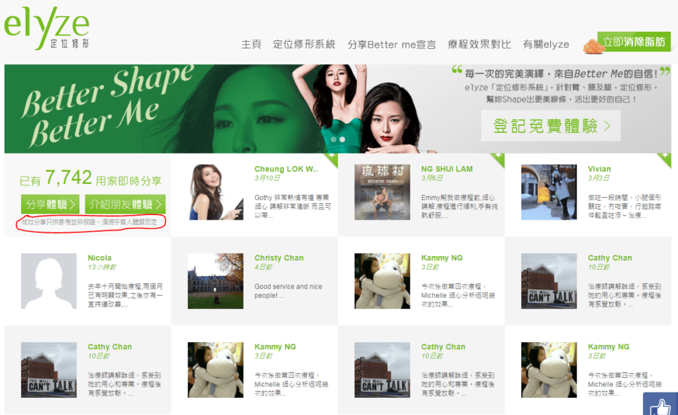Click the name Cheung LOK W..
Viewport: 678px width, 415px height.
286,169
